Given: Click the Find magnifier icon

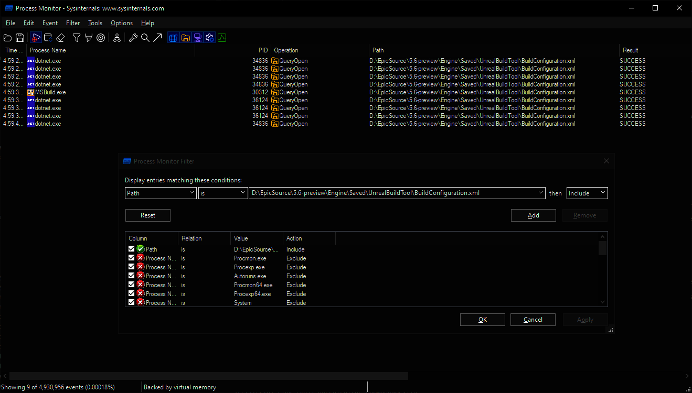Looking at the screenshot, I should [x=145, y=38].
